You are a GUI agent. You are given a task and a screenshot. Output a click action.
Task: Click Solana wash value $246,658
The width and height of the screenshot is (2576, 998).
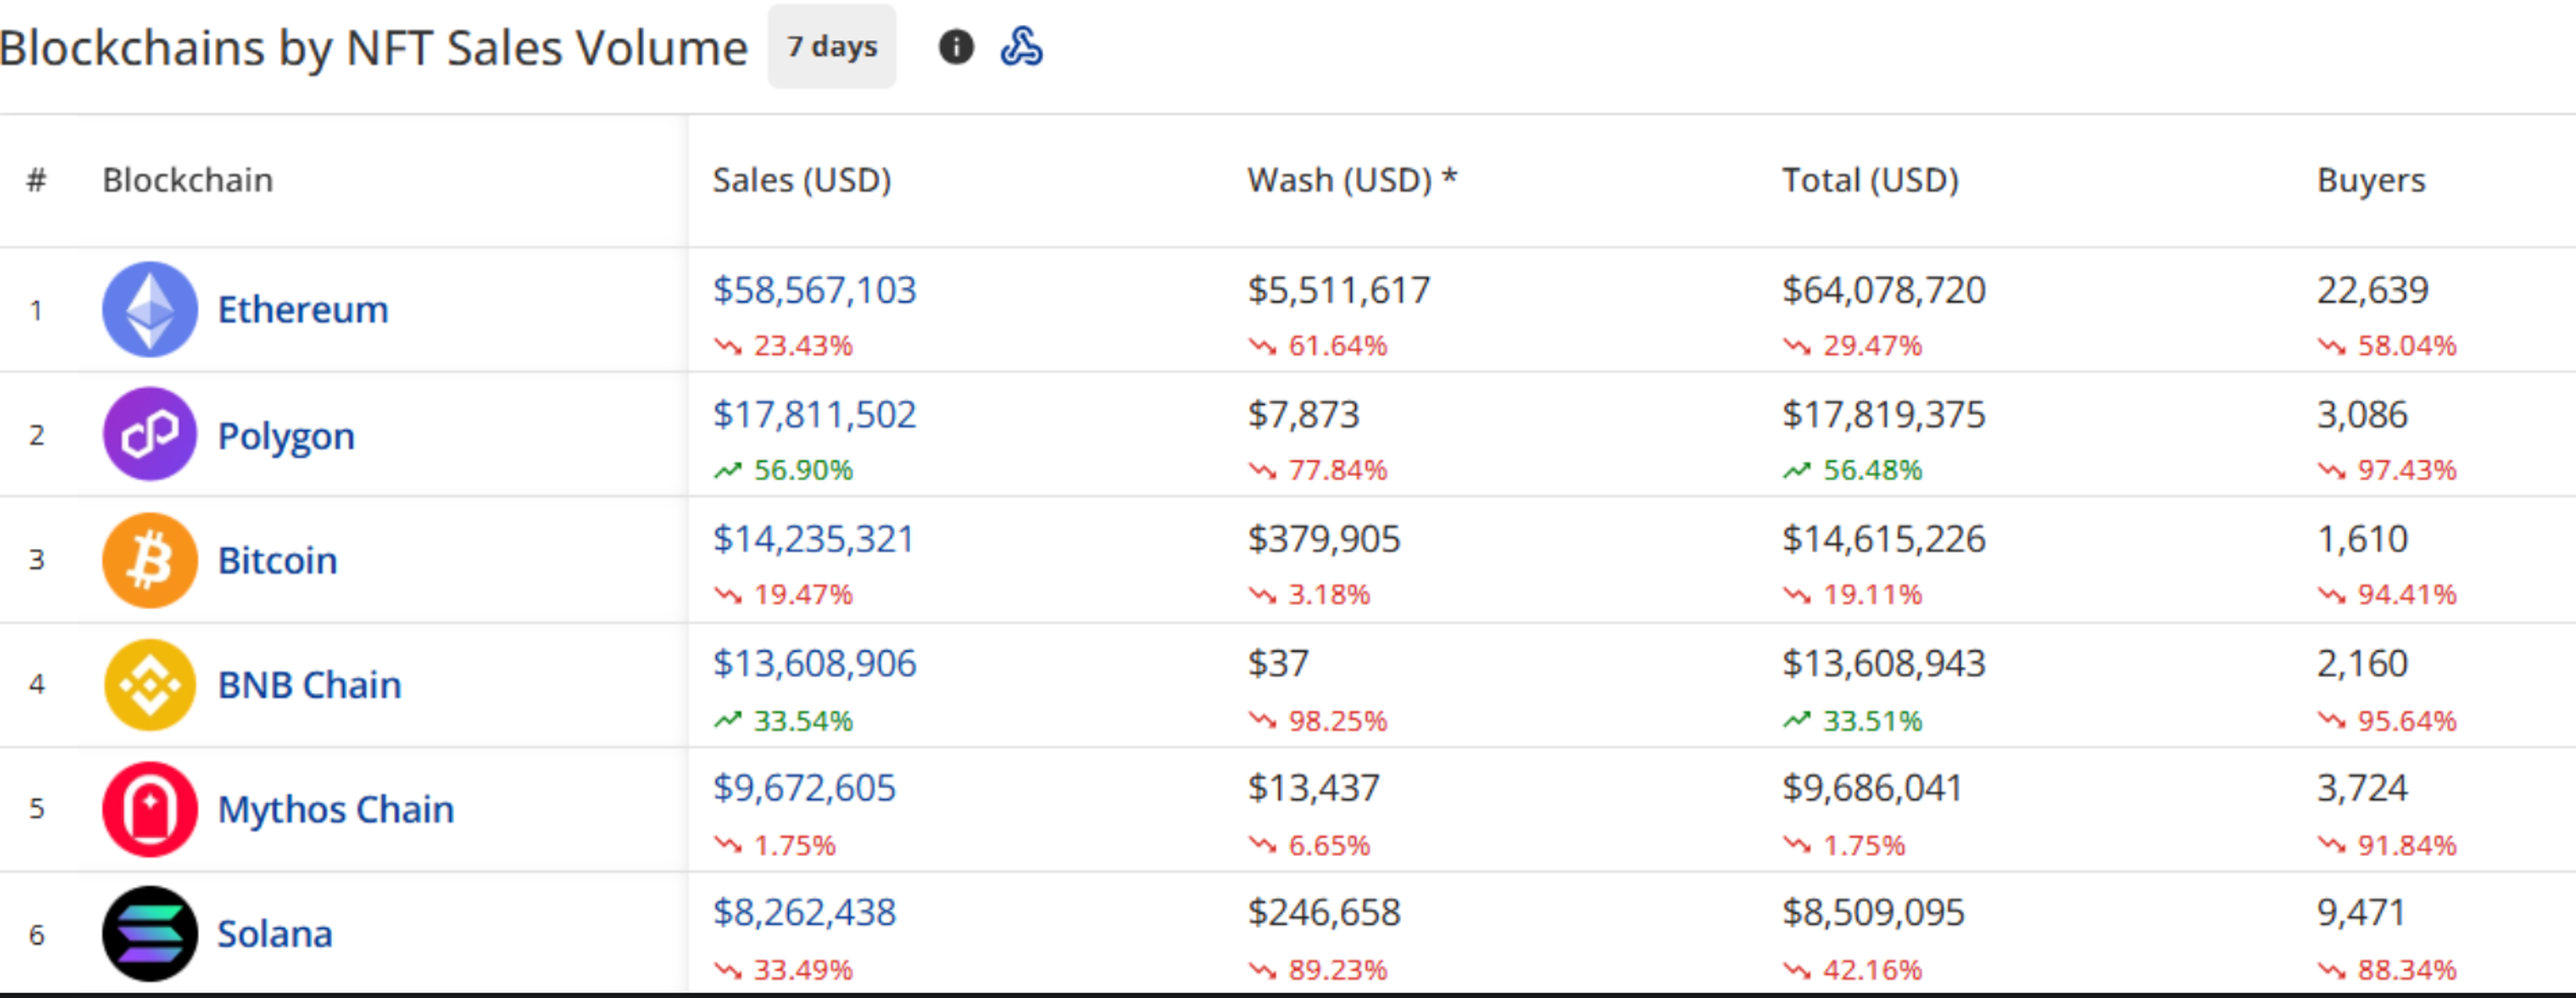(1324, 913)
